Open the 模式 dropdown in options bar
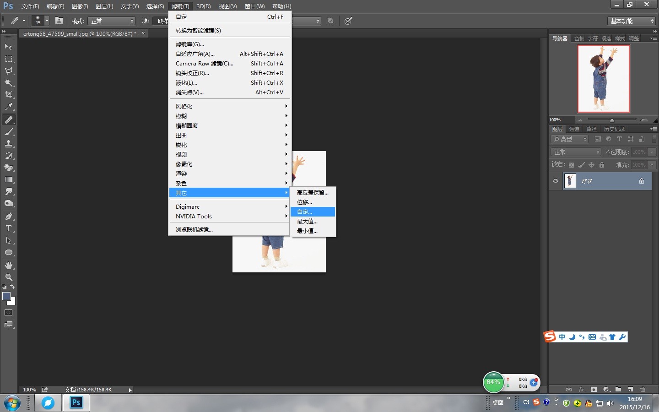Screen dimensions: 659x412 point(112,21)
